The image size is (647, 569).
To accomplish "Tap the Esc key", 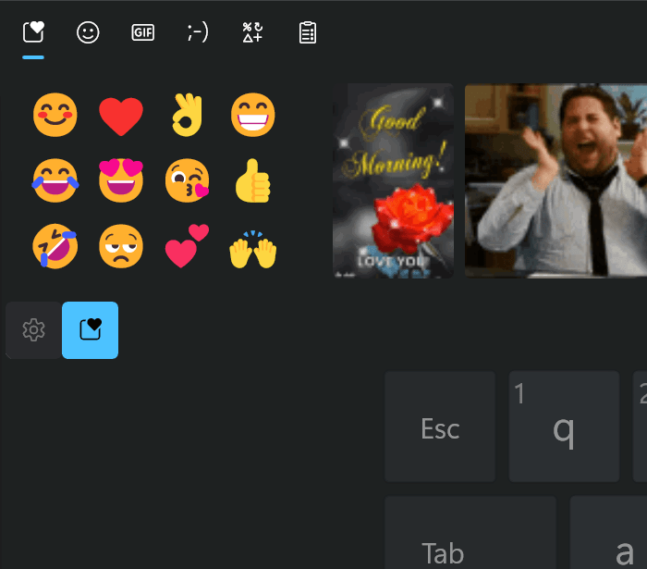I will coord(440,427).
